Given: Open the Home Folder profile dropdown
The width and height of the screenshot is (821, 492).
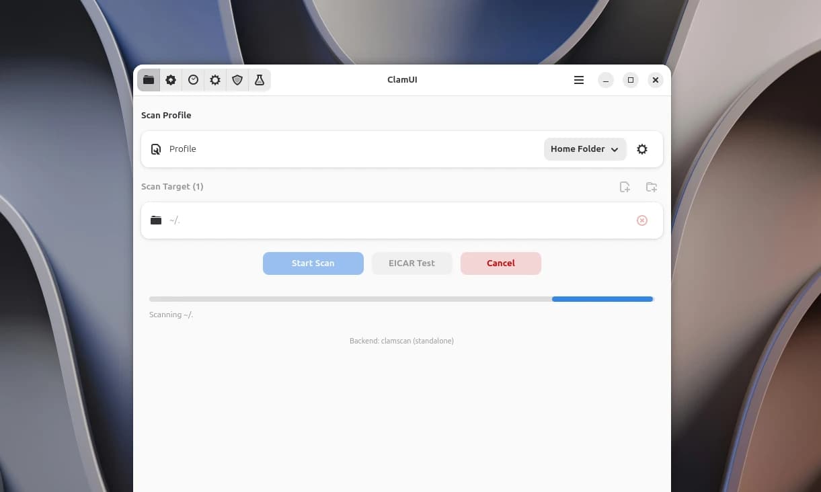Looking at the screenshot, I should pyautogui.click(x=584, y=149).
